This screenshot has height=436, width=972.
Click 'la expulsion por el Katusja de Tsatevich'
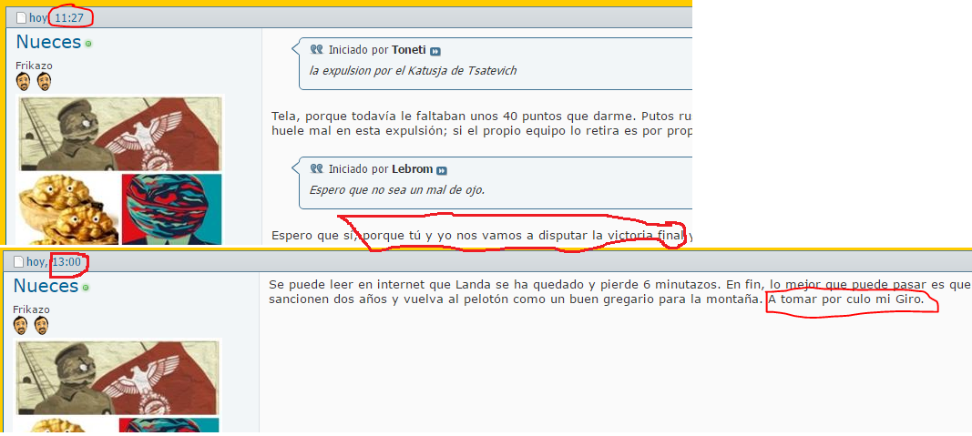[413, 71]
